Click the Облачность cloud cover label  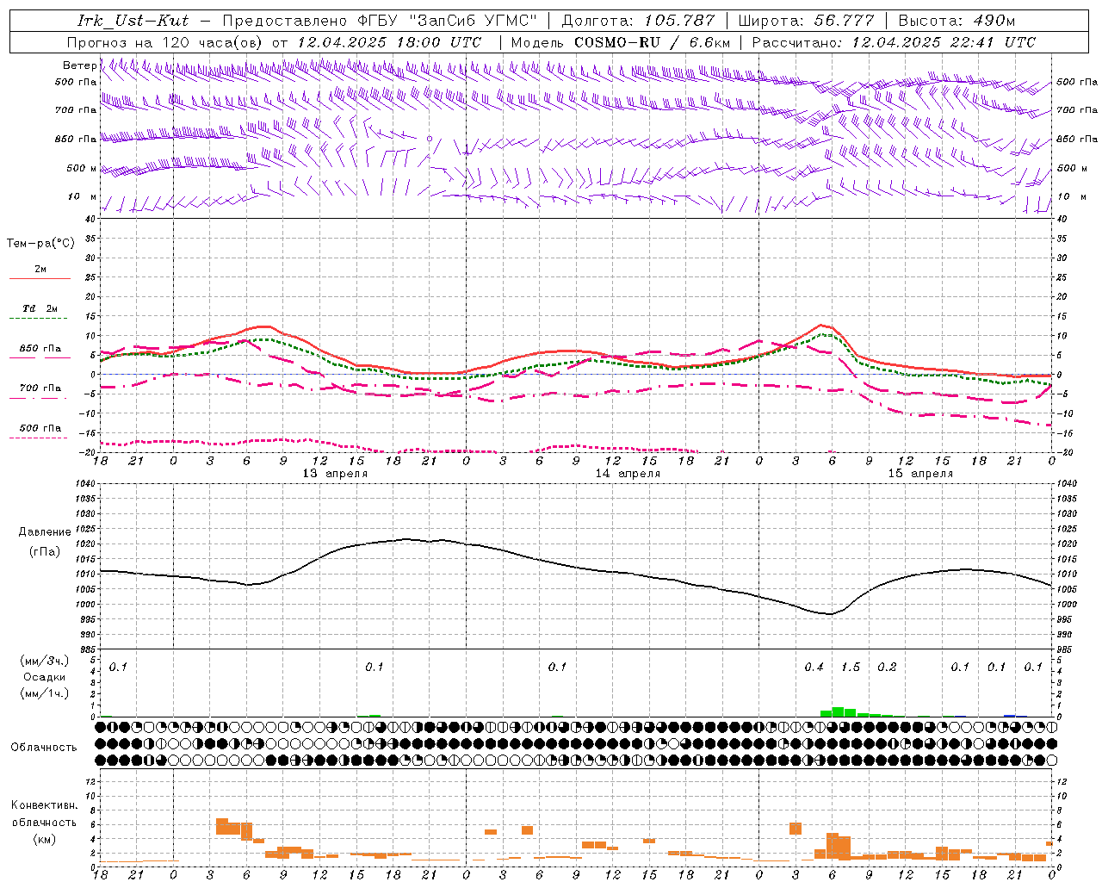[44, 748]
